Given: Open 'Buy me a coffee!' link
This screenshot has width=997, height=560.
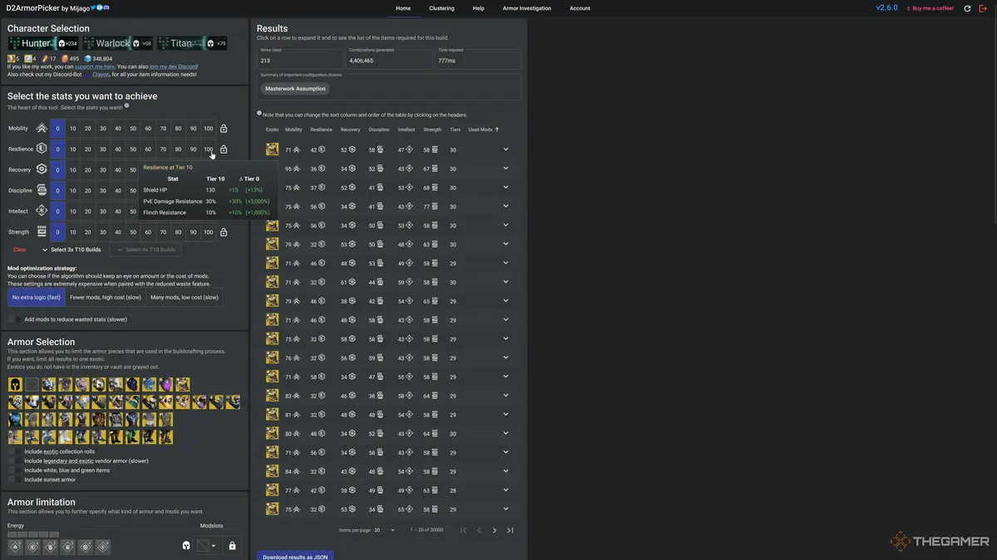Looking at the screenshot, I should [x=930, y=8].
